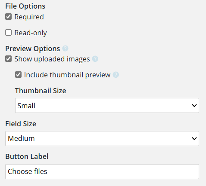The height and width of the screenshot is (186, 206).
Task: Untick the Include thumbnail preview checkbox
Action: pyautogui.click(x=18, y=75)
